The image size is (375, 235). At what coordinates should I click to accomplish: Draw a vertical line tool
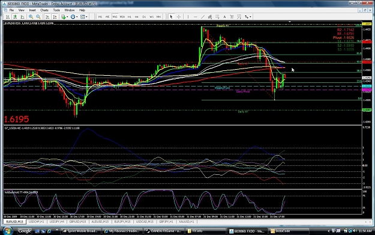pos(188,17)
